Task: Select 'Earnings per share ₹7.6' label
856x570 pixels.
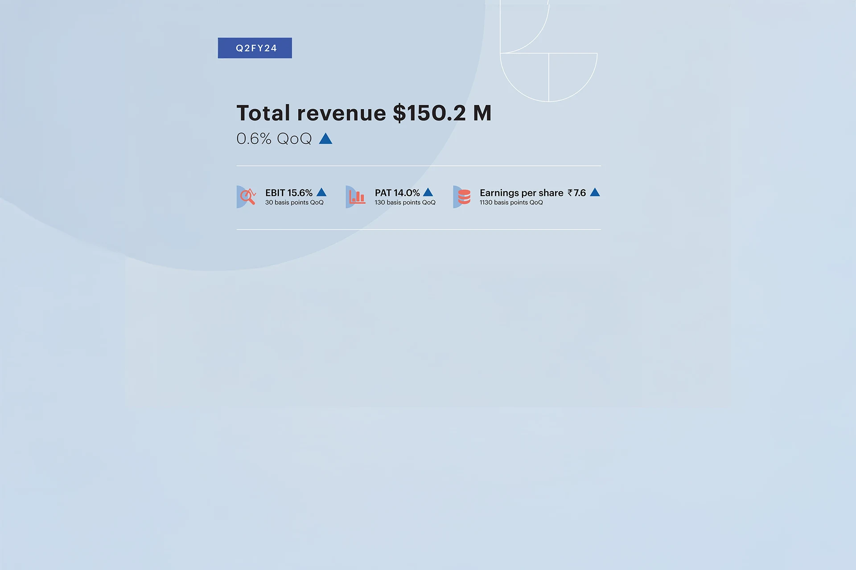Action: click(x=533, y=193)
